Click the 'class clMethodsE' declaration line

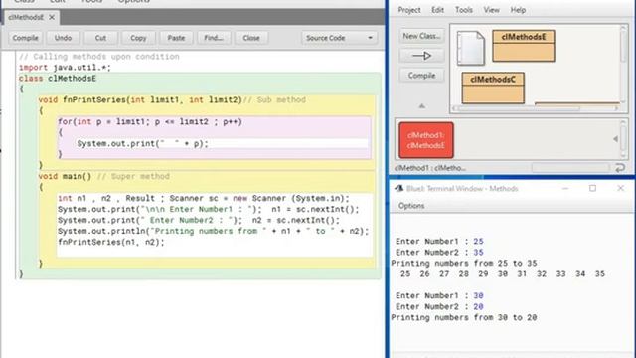tap(58, 79)
